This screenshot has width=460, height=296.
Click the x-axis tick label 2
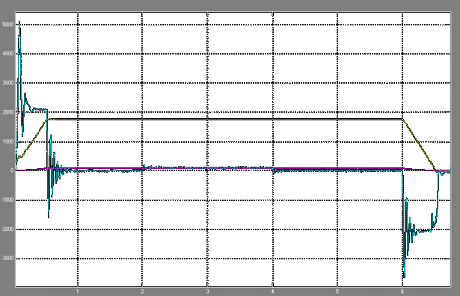142,292
